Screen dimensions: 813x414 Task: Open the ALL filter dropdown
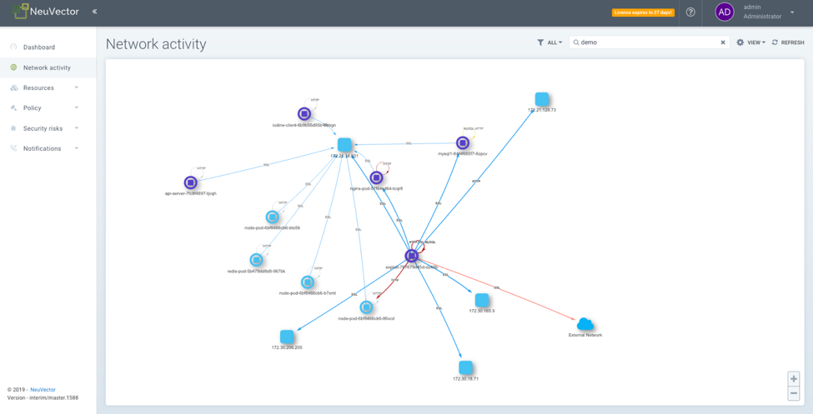click(x=550, y=42)
